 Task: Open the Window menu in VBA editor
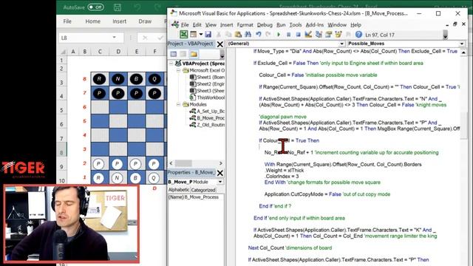(337, 24)
